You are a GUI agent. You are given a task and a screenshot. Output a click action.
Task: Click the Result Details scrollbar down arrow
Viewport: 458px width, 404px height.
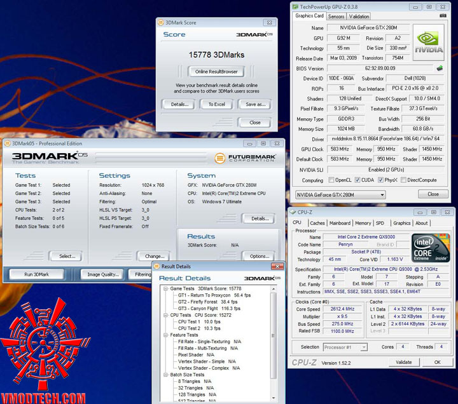274,398
